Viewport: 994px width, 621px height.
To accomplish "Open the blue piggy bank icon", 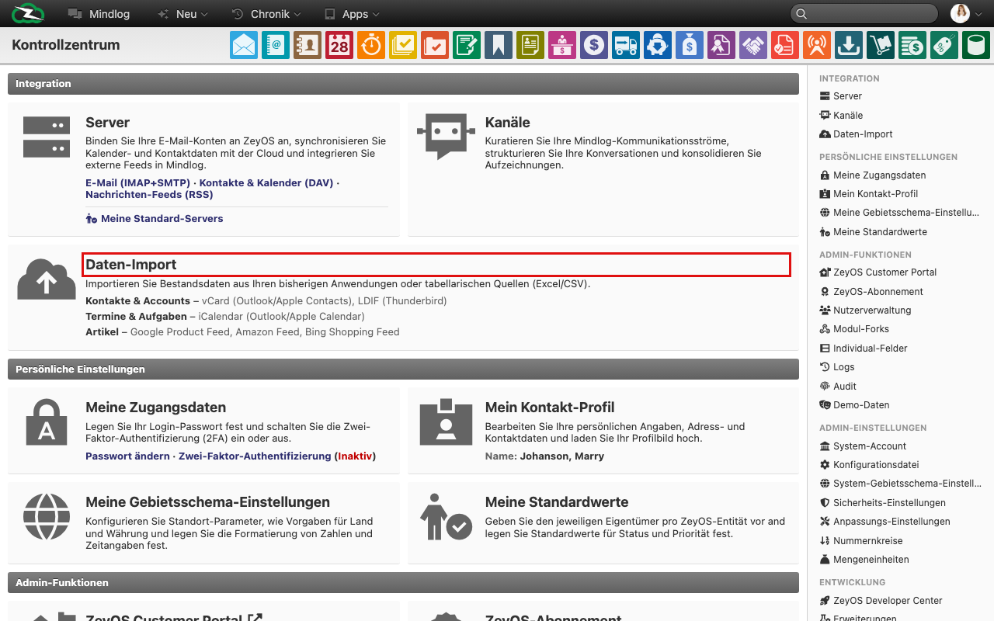I will tap(658, 45).
